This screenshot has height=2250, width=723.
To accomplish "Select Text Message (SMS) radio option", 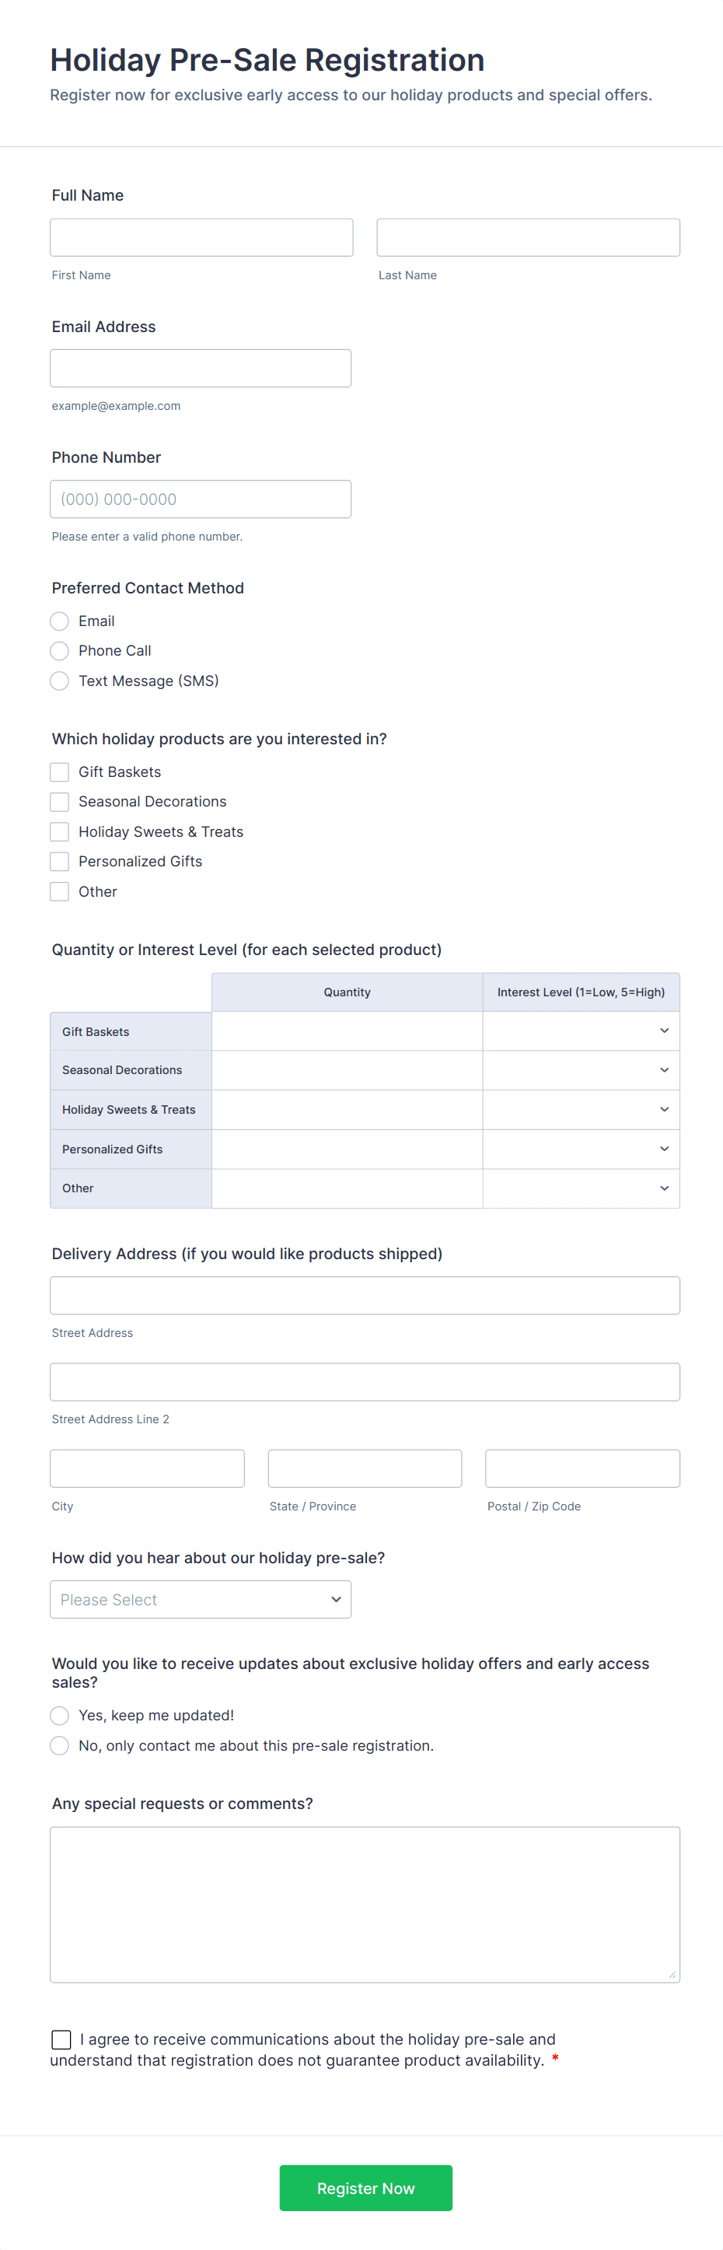I will pyautogui.click(x=59, y=681).
